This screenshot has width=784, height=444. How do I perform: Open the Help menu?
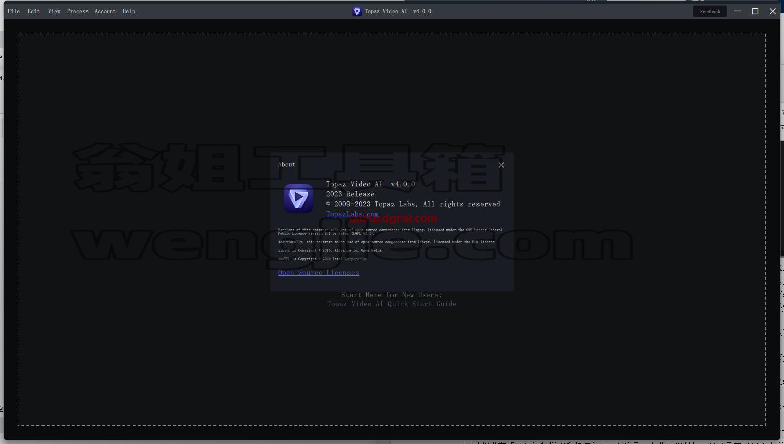click(129, 11)
